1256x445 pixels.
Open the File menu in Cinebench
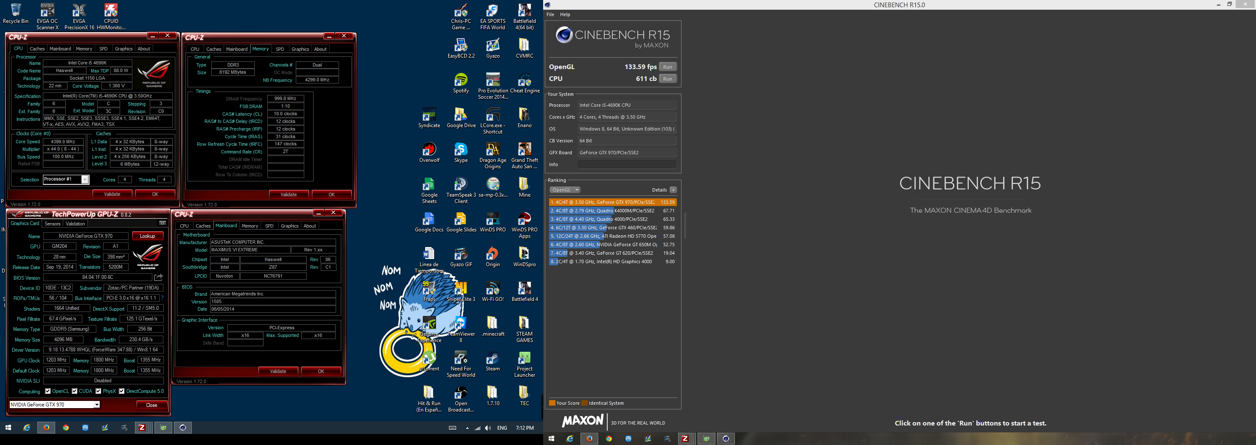pos(550,14)
